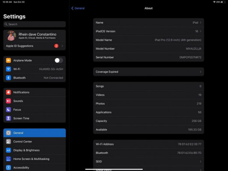Tap the Search settings field
Viewport: 228px width, 171px height.
35,24
